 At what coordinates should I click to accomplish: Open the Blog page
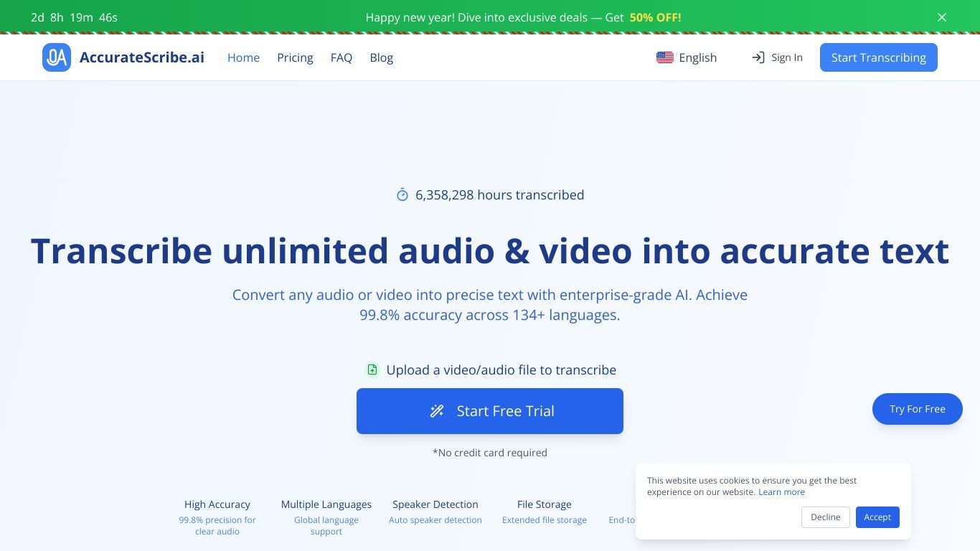point(382,57)
